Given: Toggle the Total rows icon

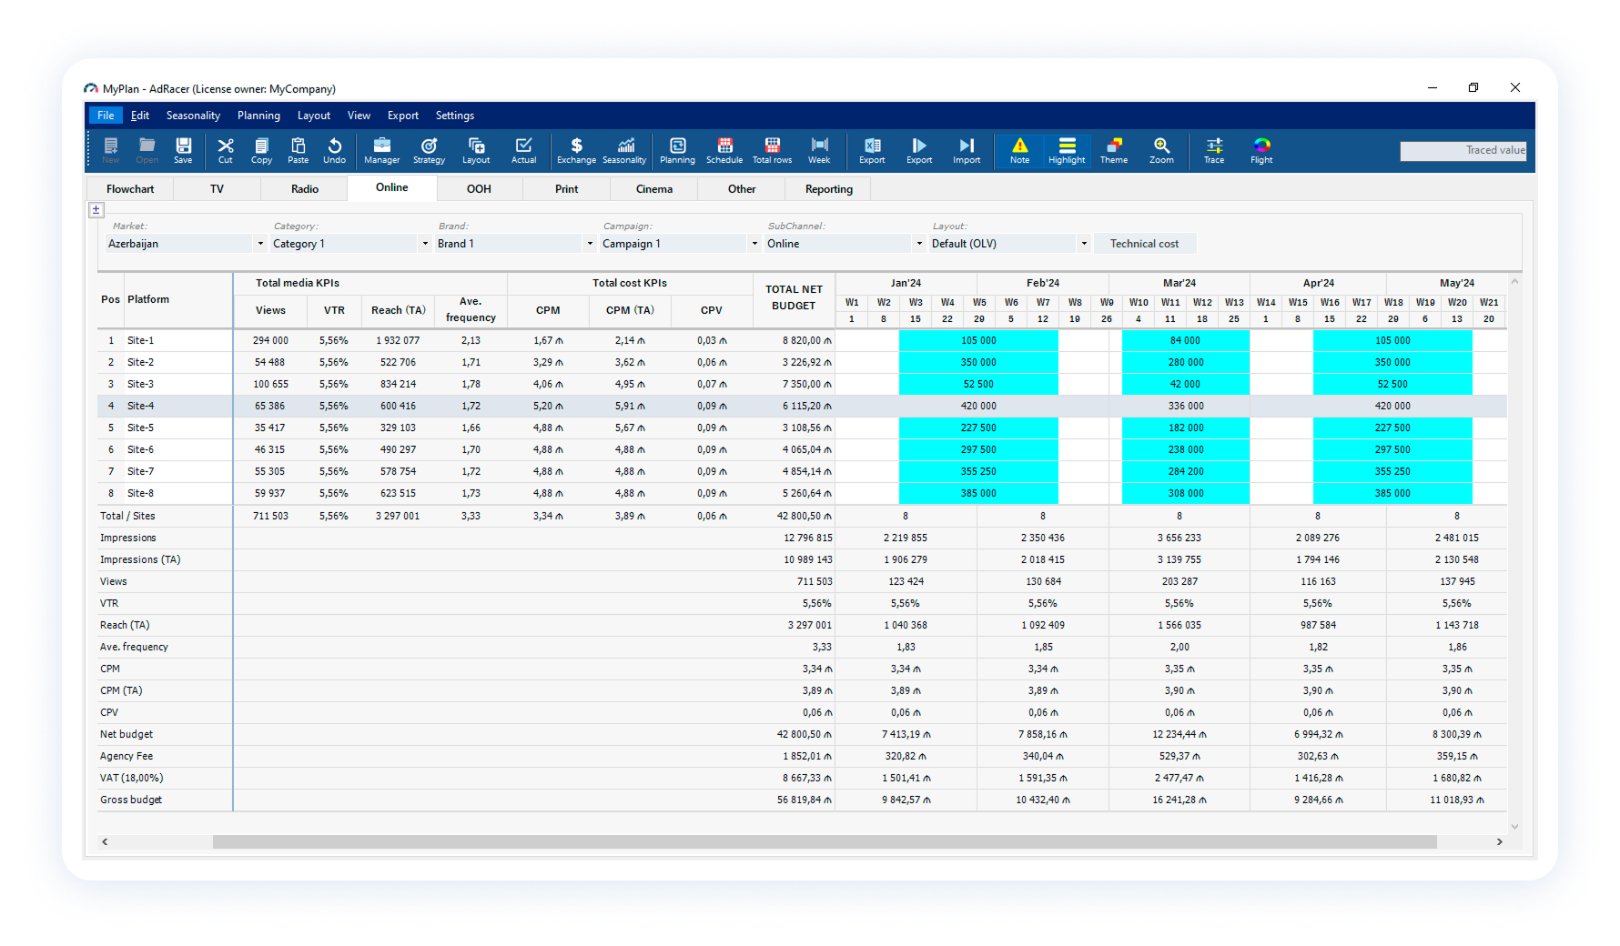Looking at the screenshot, I should 772,150.
